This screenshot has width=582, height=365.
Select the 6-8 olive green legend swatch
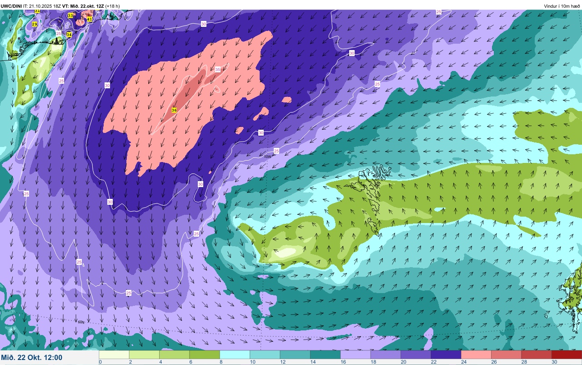205,355
